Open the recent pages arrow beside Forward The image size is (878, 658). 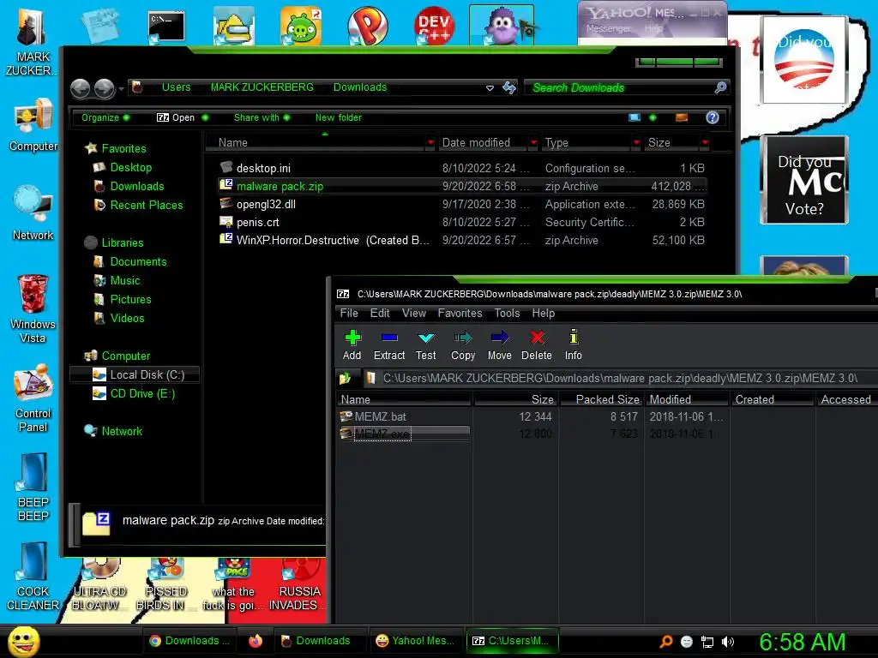121,88
